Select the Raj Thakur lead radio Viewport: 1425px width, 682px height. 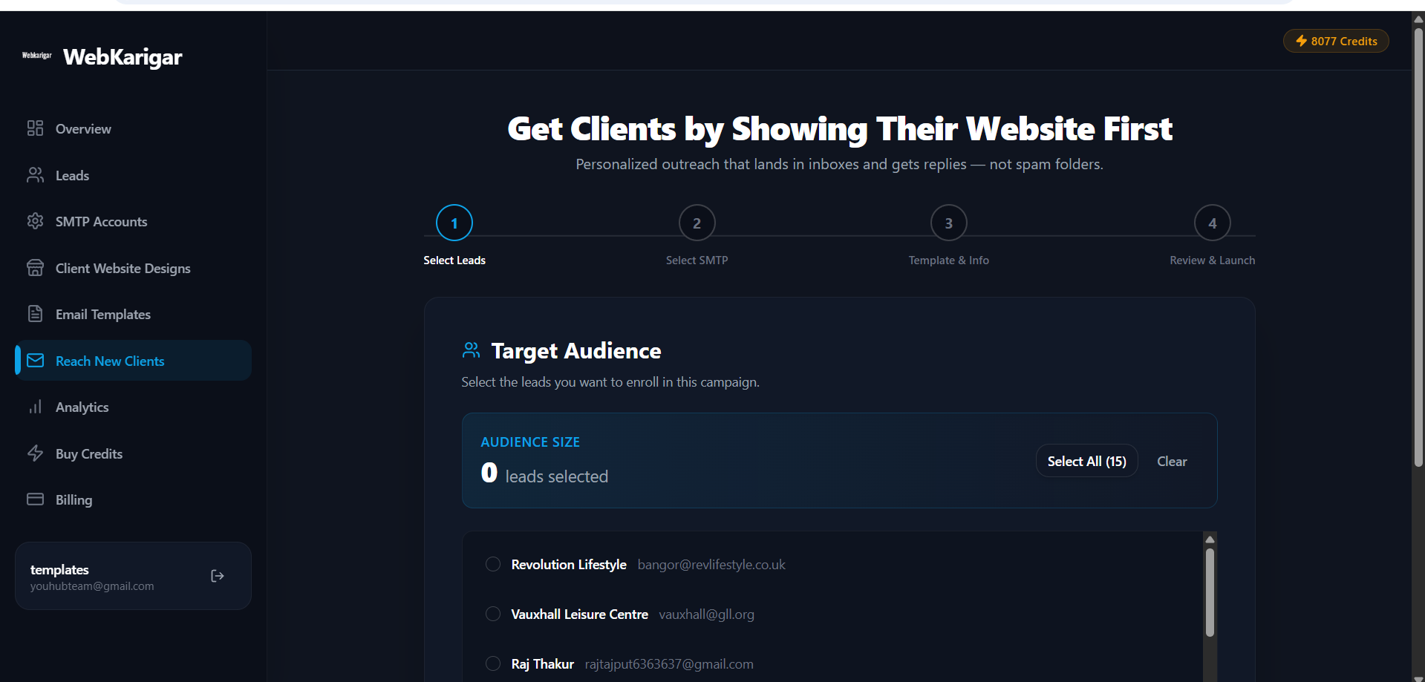click(493, 663)
